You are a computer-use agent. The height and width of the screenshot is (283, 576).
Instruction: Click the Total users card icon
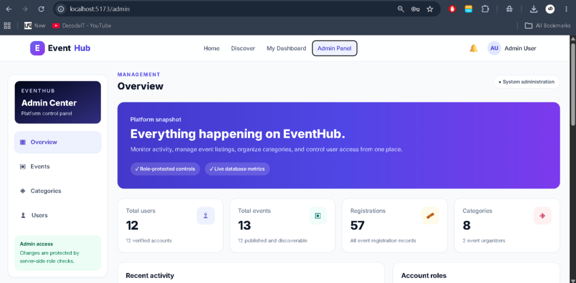[206, 215]
